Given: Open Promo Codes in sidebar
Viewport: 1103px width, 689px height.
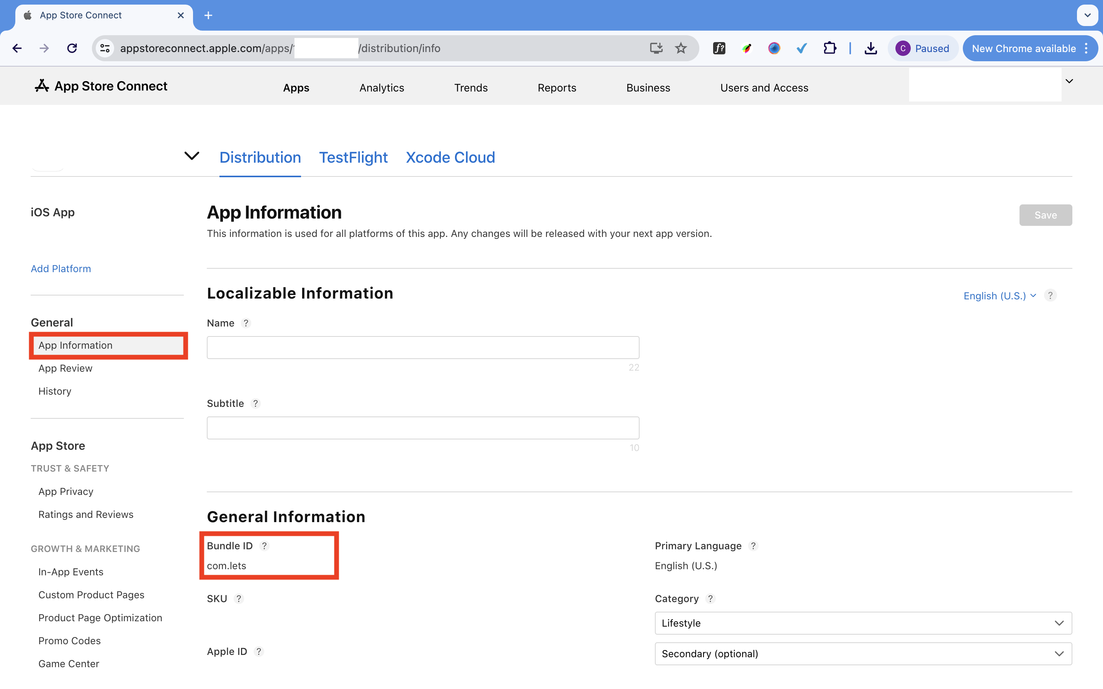Looking at the screenshot, I should click(x=69, y=641).
